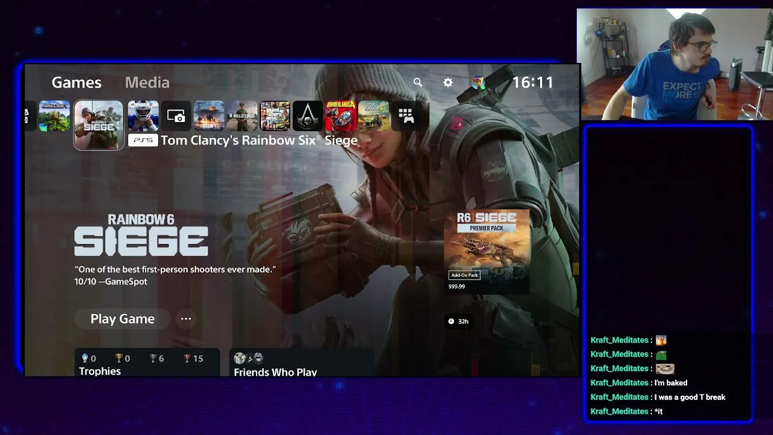The width and height of the screenshot is (773, 435).
Task: Click the Tom Clancy's Rainbow Six Siege title
Action: 259,140
